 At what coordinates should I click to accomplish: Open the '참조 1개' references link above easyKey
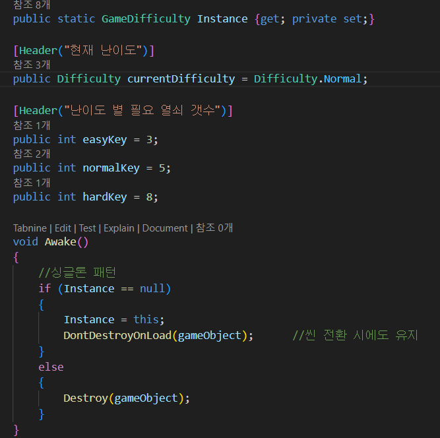32,125
